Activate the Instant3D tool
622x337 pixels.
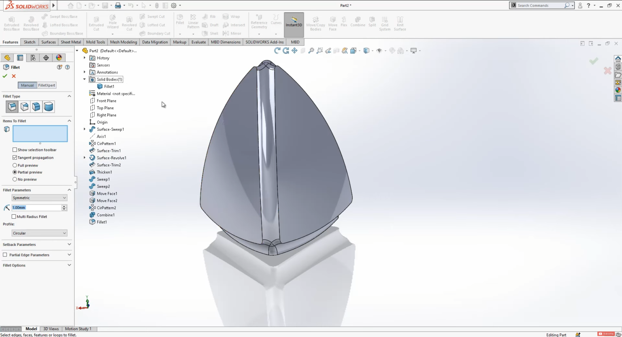294,23
